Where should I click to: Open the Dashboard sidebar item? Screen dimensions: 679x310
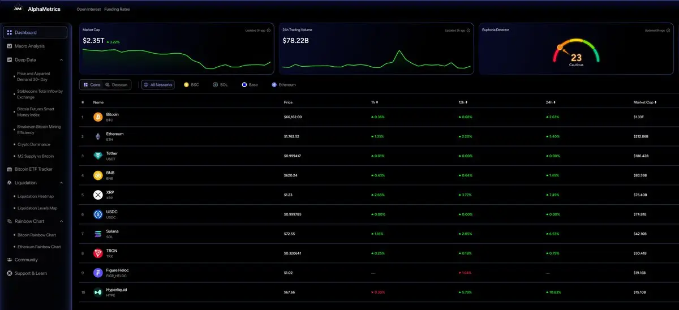click(35, 33)
